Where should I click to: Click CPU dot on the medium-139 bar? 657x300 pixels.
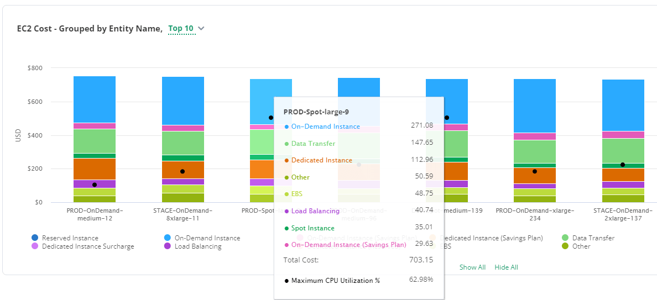click(x=447, y=118)
